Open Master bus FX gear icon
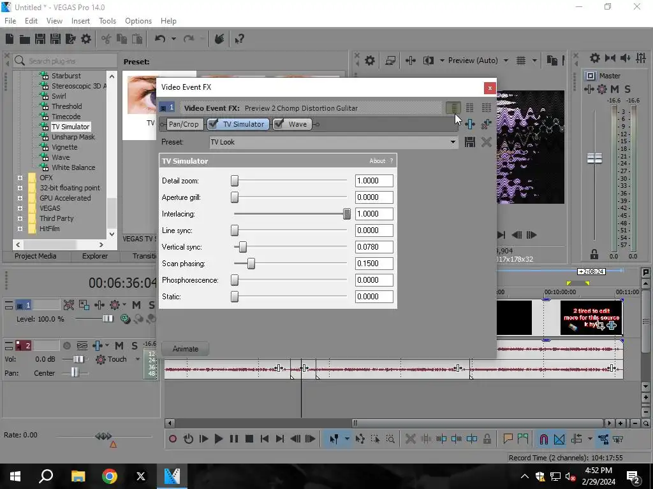This screenshot has width=653, height=489. pyautogui.click(x=602, y=89)
